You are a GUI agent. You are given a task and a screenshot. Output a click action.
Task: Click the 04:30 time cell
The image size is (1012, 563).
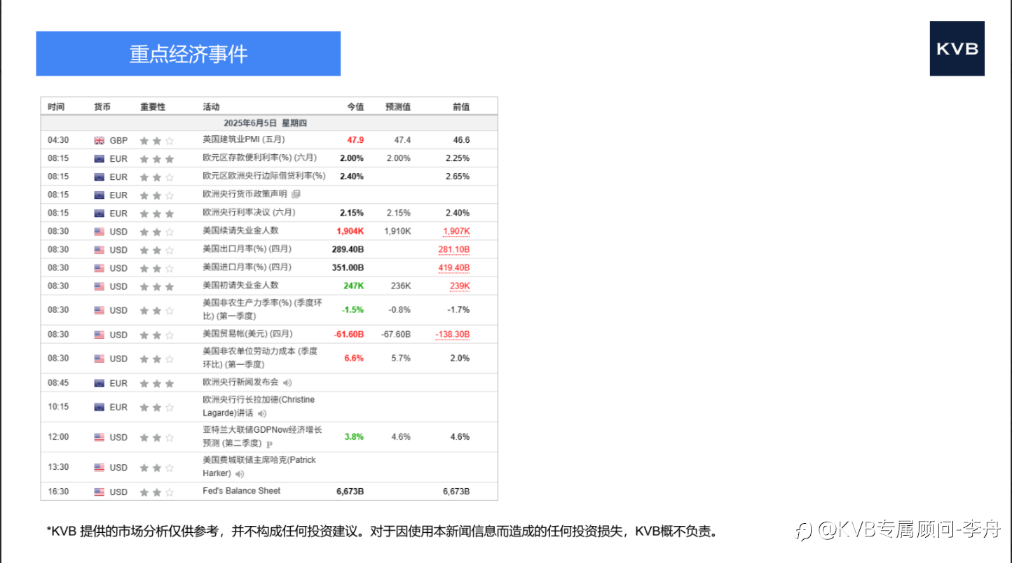(x=58, y=140)
